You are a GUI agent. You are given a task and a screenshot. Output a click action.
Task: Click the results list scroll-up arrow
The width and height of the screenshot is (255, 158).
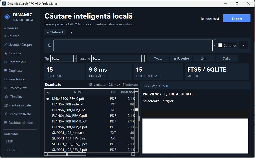[137, 90]
